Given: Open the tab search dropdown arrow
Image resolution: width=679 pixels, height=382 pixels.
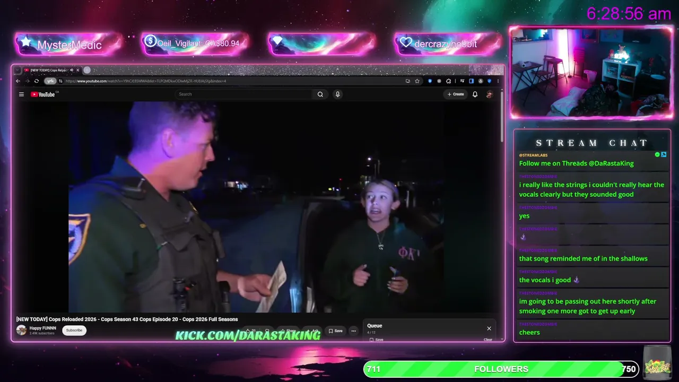Looking at the screenshot, I should click(x=18, y=70).
